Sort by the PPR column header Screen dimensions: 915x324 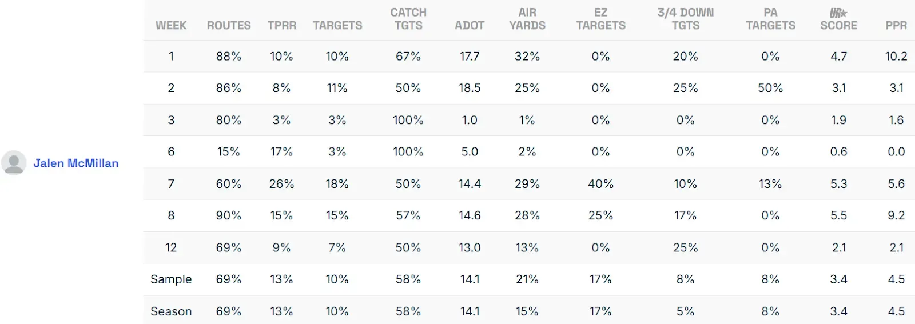tap(896, 26)
